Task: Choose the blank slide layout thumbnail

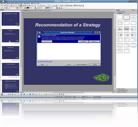Action: (120, 17)
